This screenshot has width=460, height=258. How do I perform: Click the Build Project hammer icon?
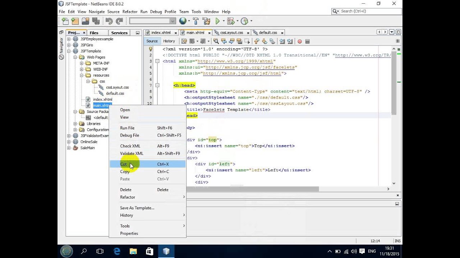(196, 21)
